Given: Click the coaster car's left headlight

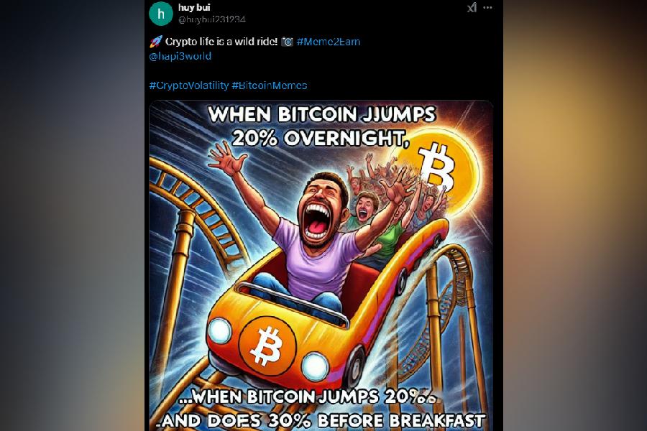Looking at the screenshot, I should point(219,331).
